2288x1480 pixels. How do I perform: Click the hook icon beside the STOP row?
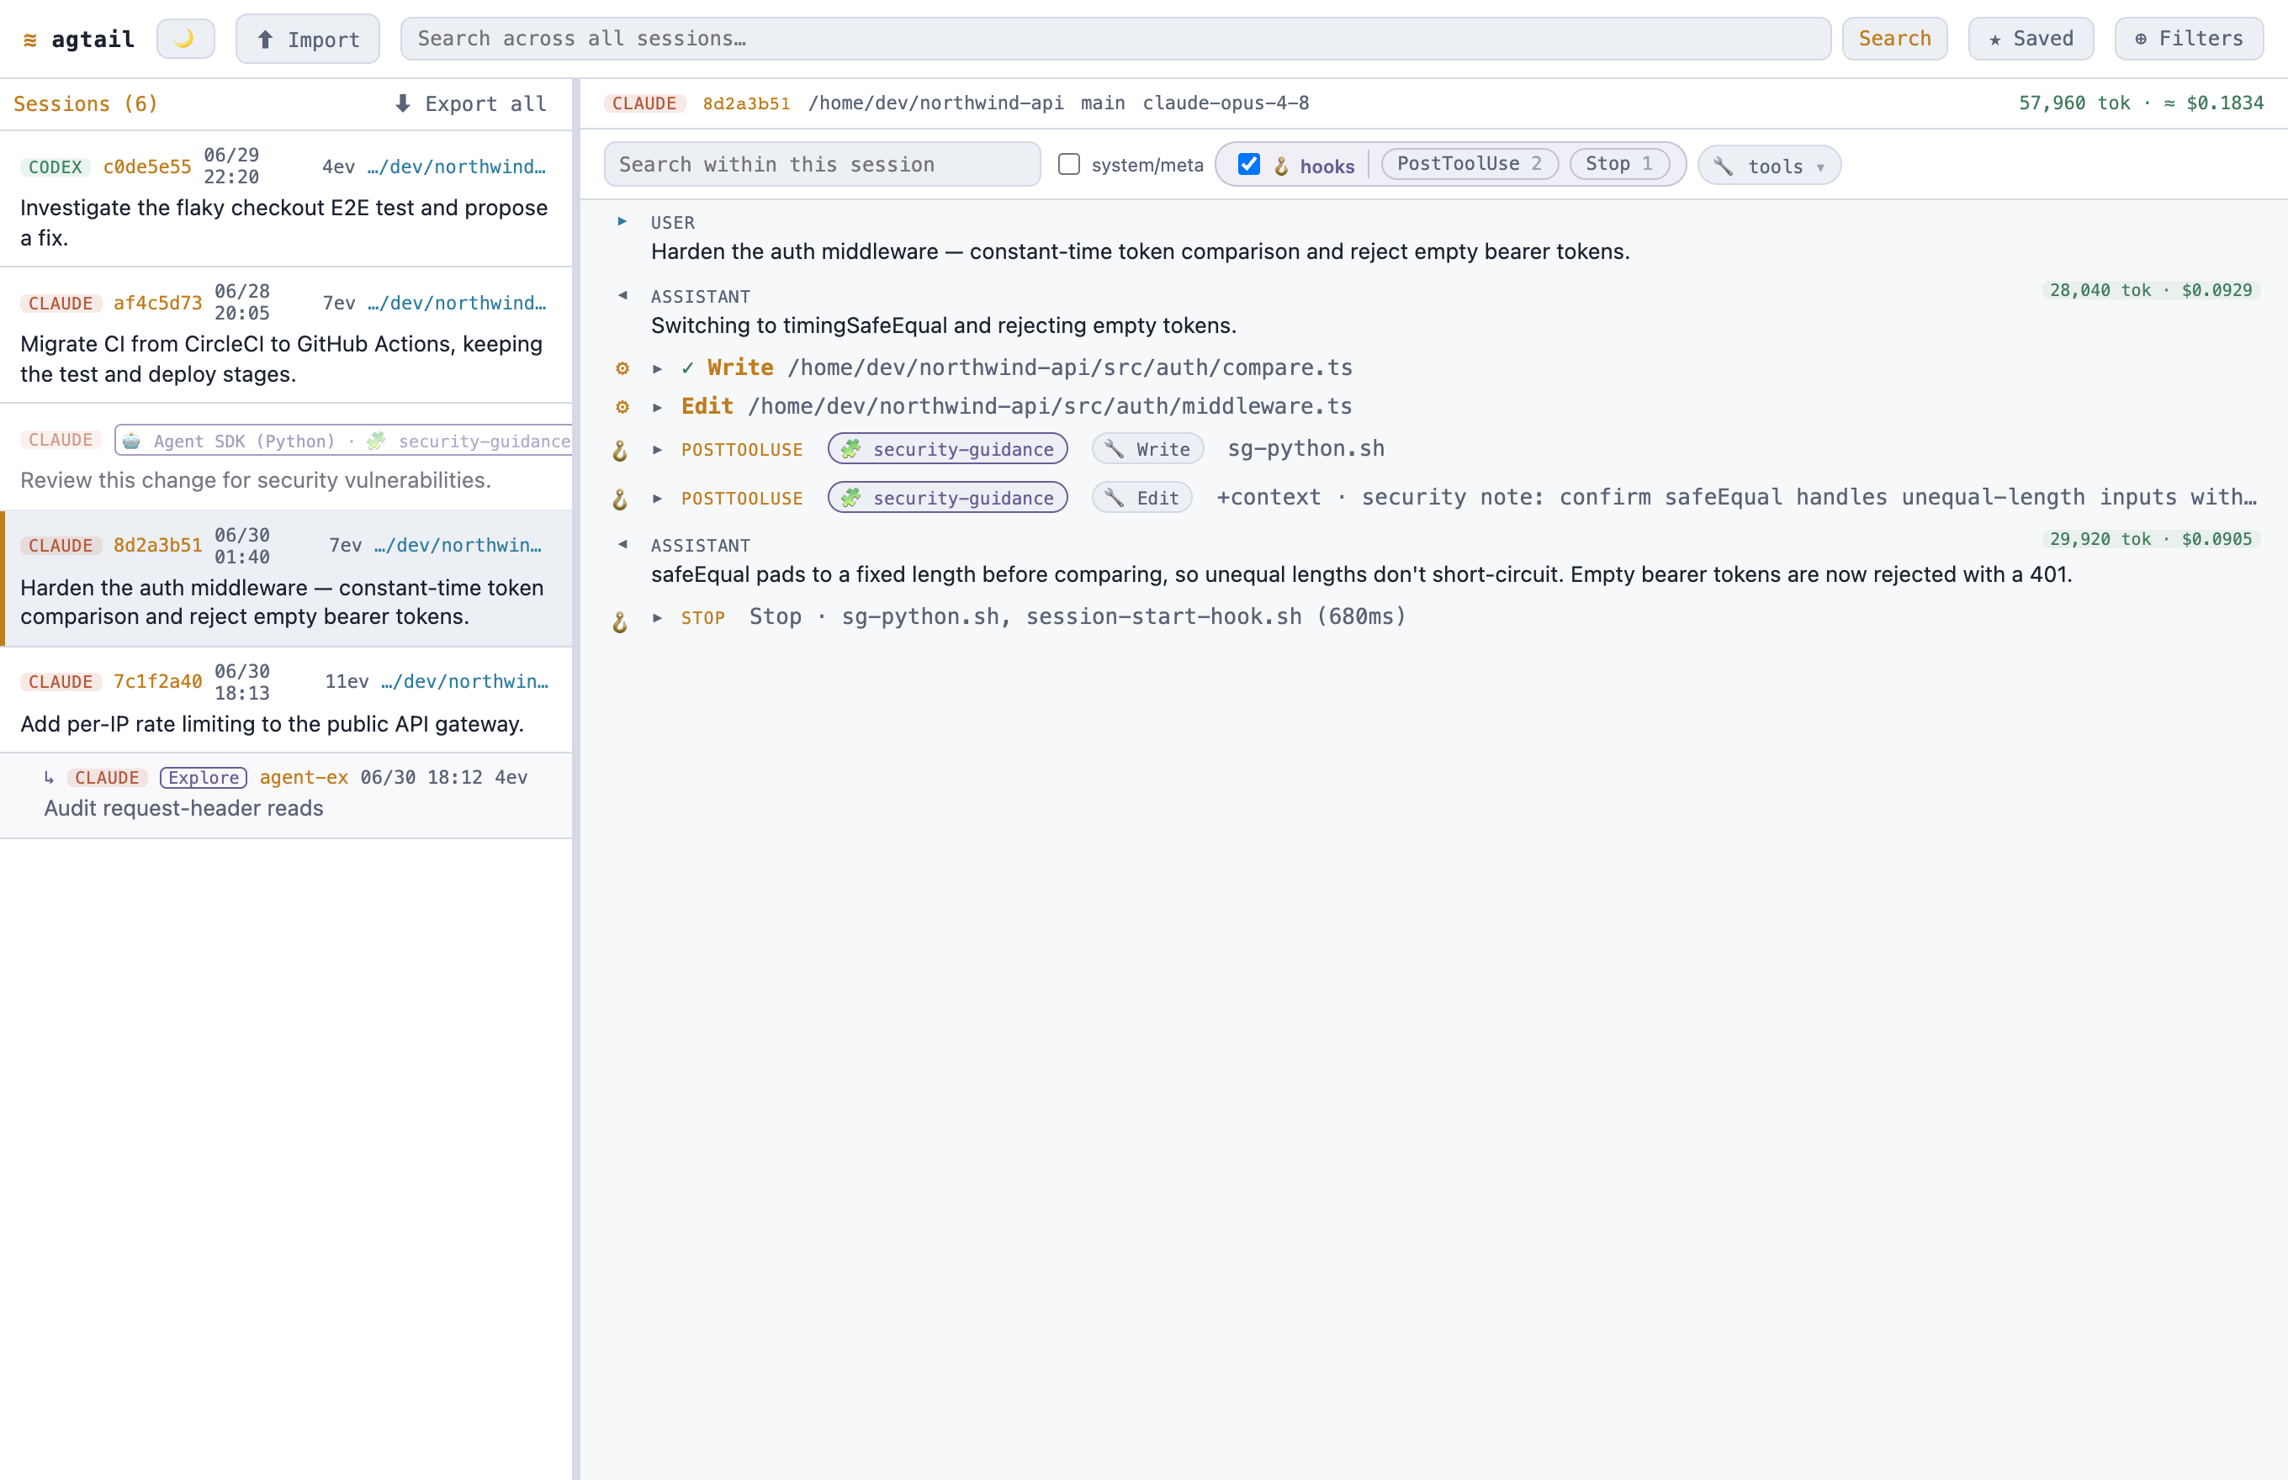tap(620, 623)
